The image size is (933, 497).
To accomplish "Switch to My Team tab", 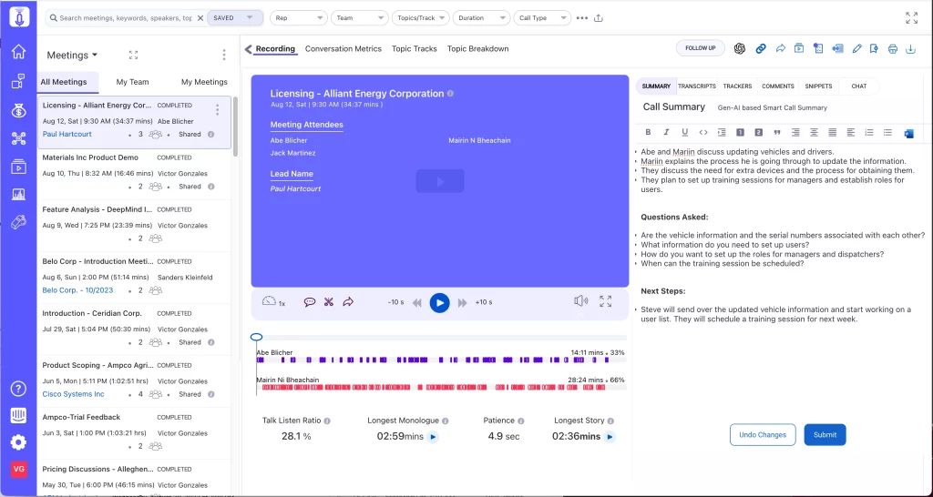I will coord(132,82).
